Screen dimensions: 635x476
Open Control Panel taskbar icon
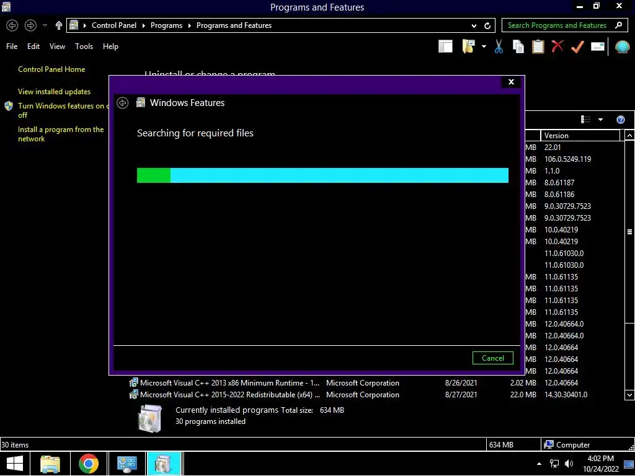click(x=127, y=464)
